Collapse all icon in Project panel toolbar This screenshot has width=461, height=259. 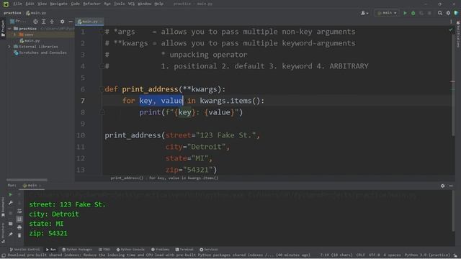click(x=52, y=22)
